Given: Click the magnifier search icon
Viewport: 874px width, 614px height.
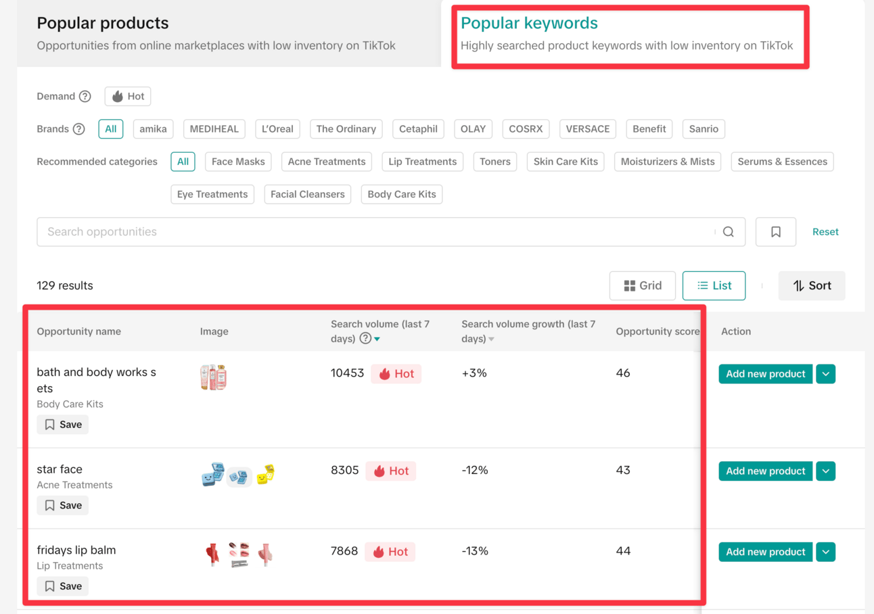Looking at the screenshot, I should pos(729,232).
